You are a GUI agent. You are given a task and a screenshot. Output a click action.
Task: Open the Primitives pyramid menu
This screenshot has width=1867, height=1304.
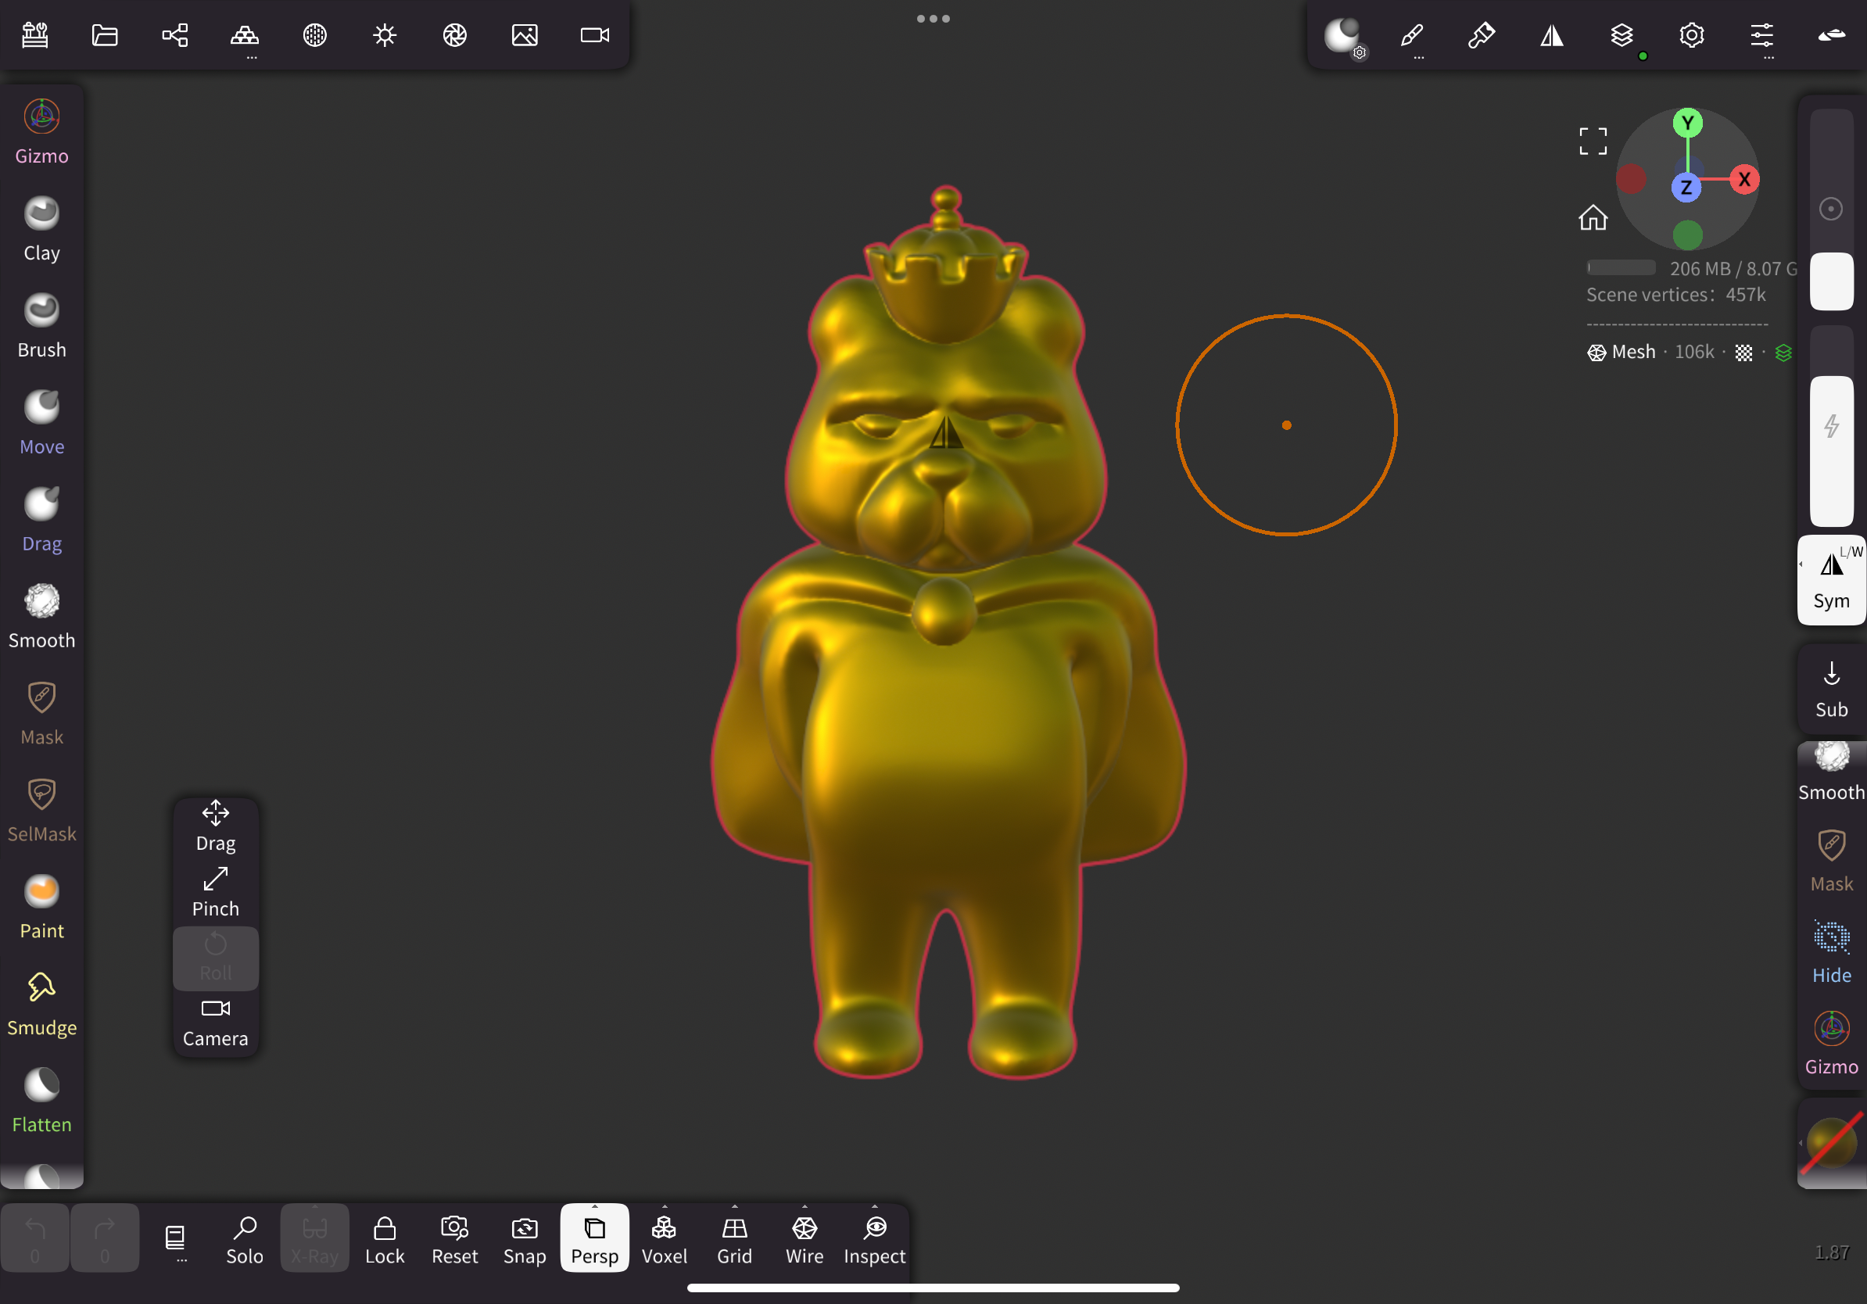pos(245,35)
